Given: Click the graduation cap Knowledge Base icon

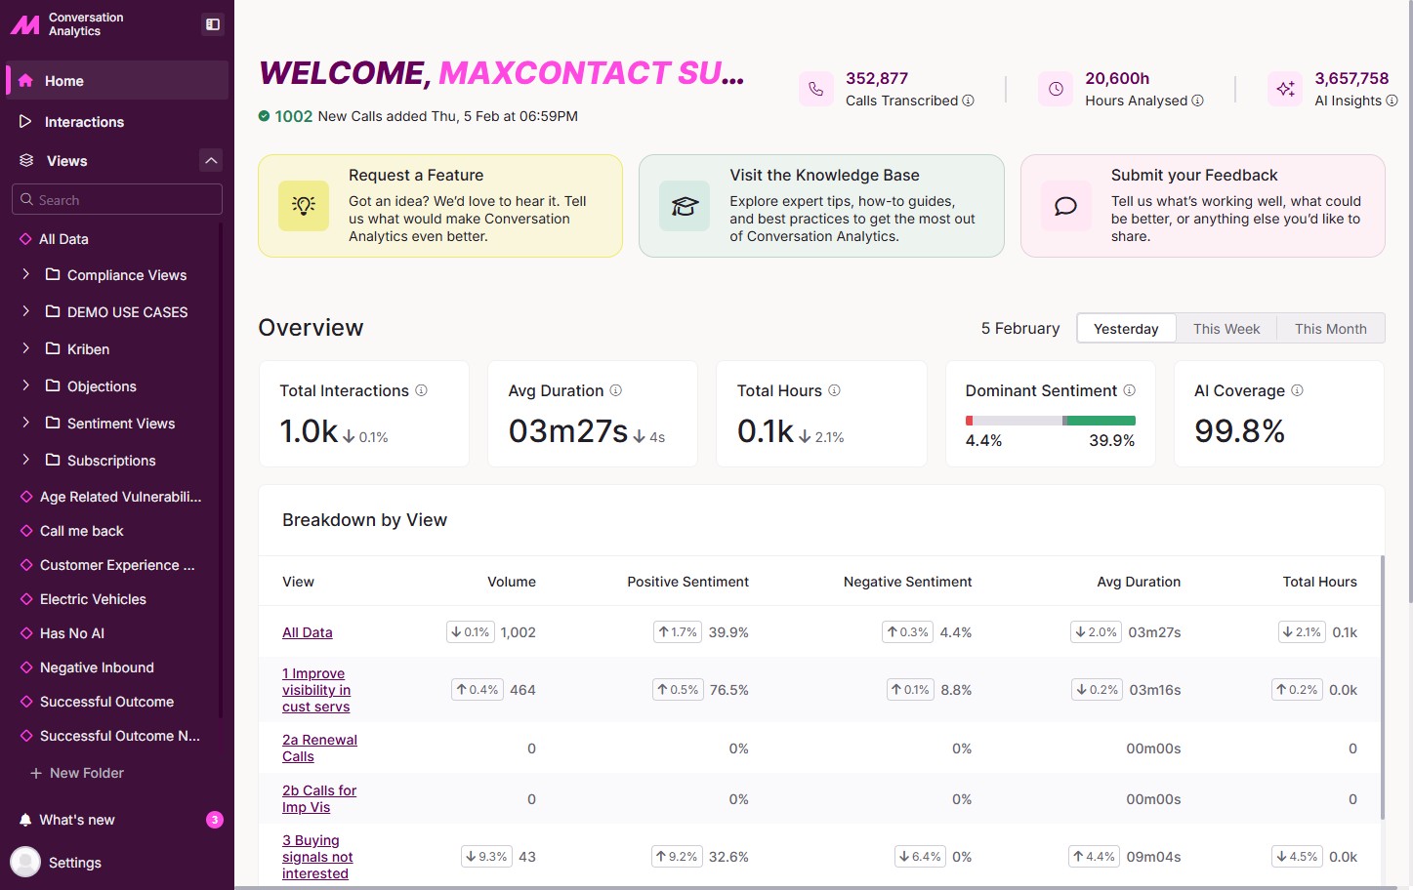Looking at the screenshot, I should (685, 206).
